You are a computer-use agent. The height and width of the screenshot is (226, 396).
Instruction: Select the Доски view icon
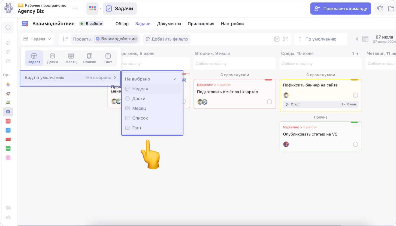click(52, 58)
